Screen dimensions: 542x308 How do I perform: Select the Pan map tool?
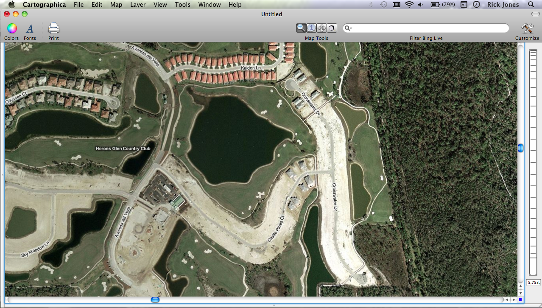tap(321, 28)
